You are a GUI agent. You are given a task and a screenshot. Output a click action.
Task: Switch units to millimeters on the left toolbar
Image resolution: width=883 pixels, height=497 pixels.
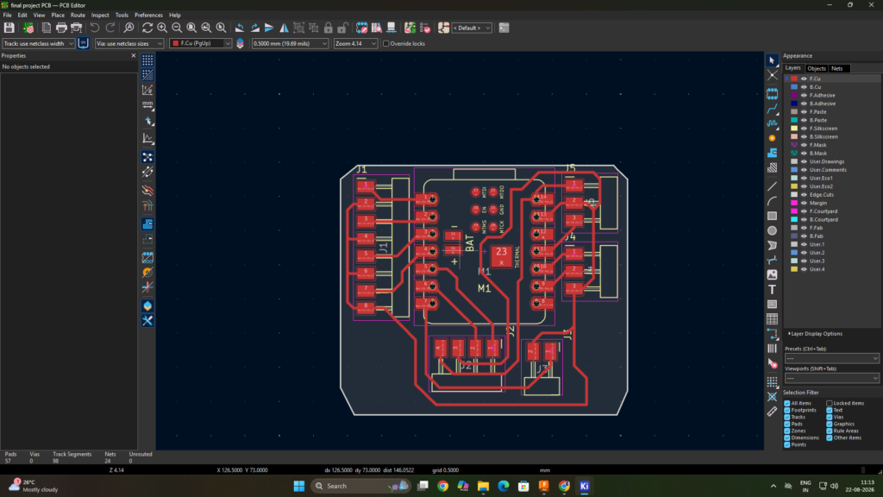click(x=147, y=104)
